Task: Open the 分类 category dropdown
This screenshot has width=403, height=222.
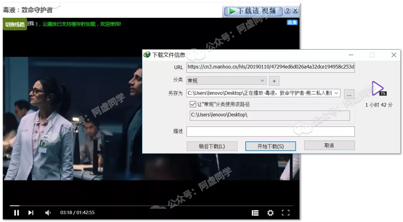Action: pos(226,81)
